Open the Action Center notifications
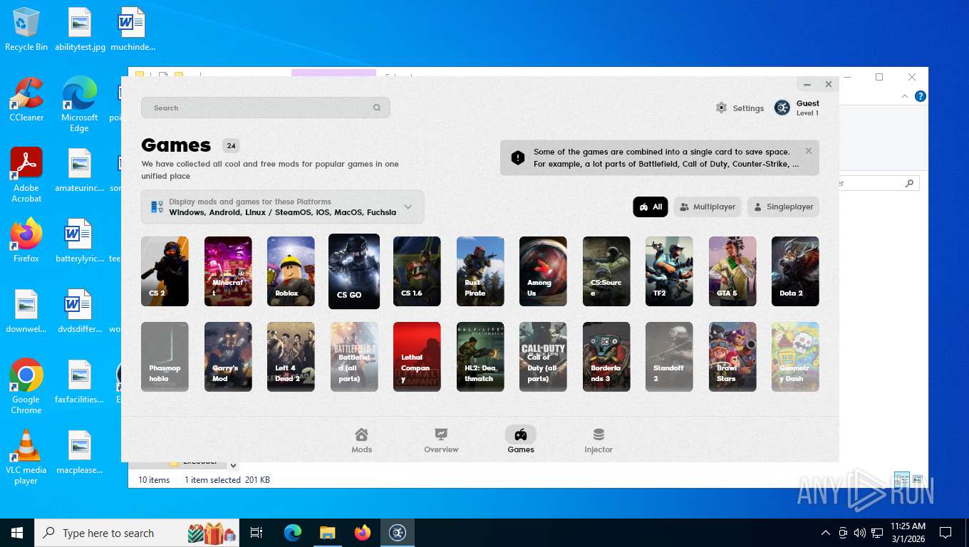The height and width of the screenshot is (547, 969). (x=945, y=533)
